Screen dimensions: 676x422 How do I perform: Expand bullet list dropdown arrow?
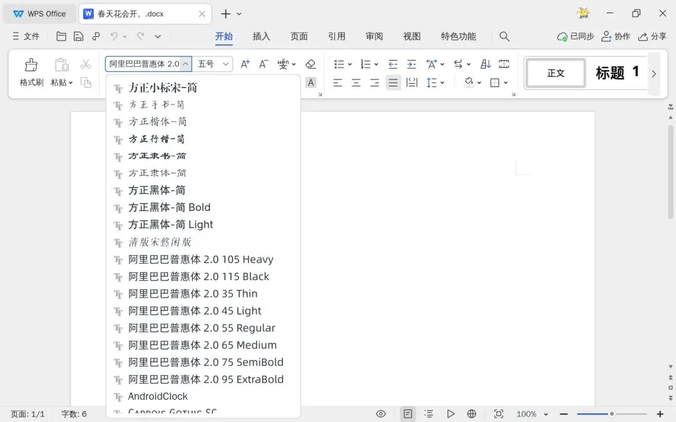[350, 64]
